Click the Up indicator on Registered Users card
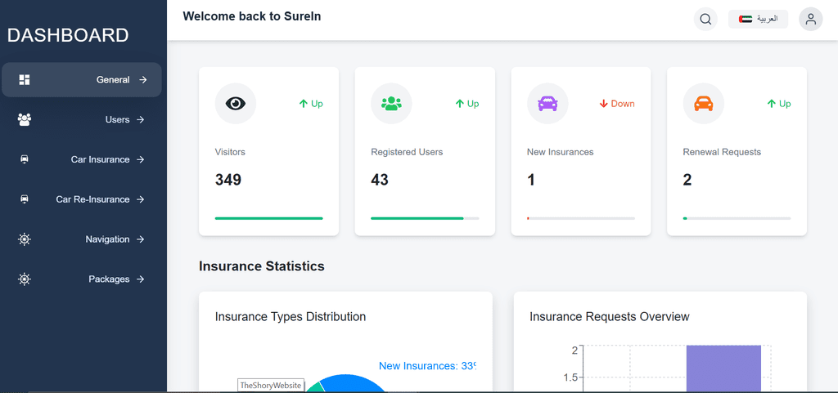Viewport: 838px width, 393px height. [x=467, y=104]
